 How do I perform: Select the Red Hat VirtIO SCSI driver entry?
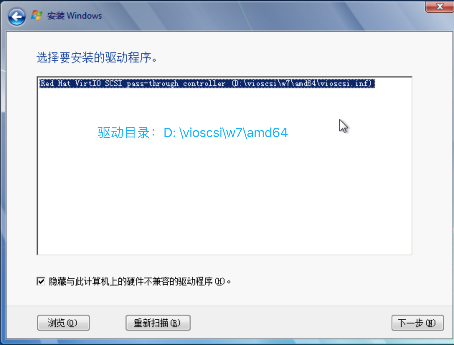(x=207, y=84)
